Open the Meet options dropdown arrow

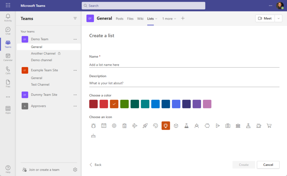(278, 18)
